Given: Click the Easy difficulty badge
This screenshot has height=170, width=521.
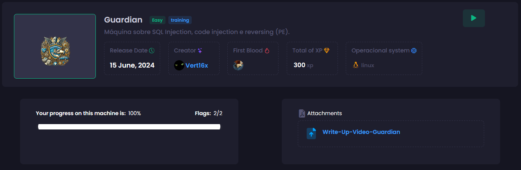Looking at the screenshot, I should click(x=157, y=20).
